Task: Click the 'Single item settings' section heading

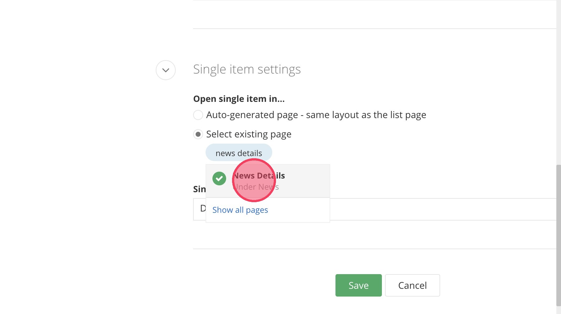Action: pyautogui.click(x=247, y=69)
